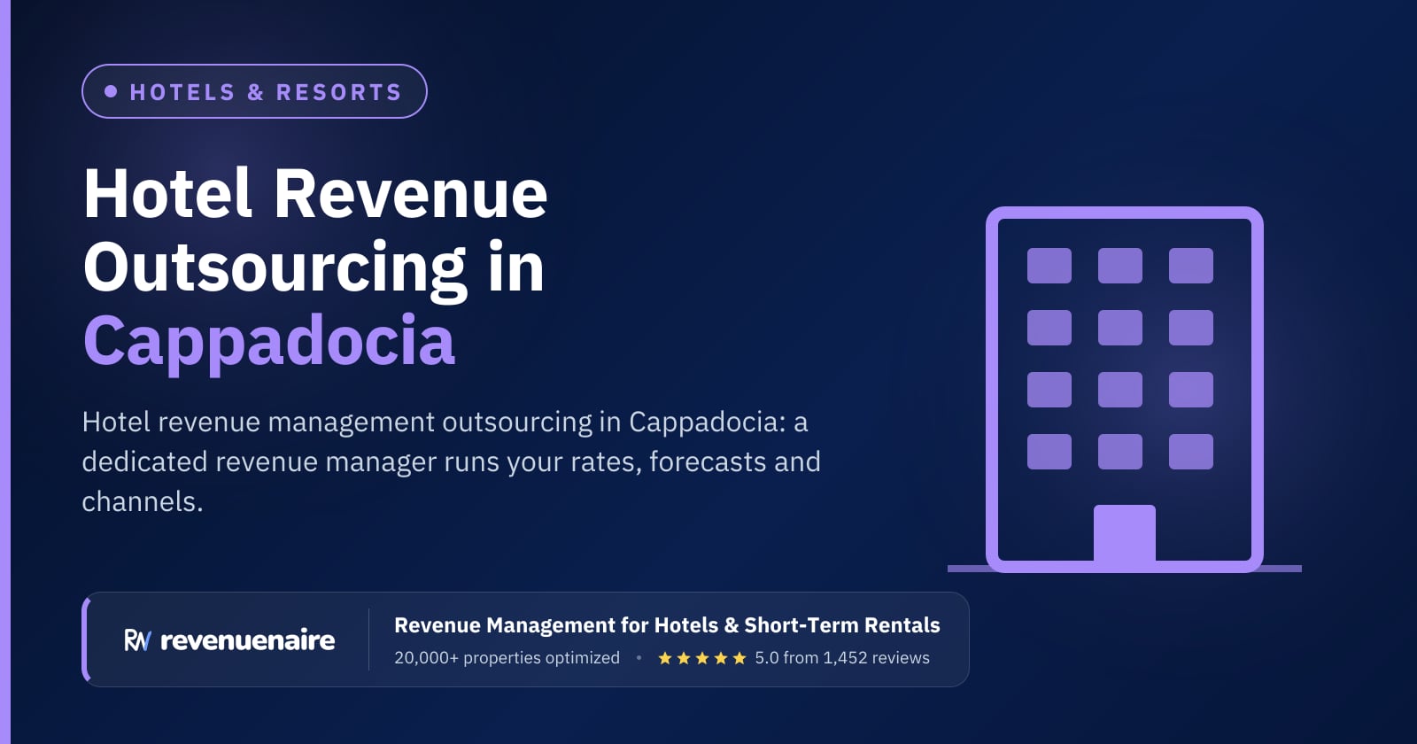This screenshot has width=1417, height=744.
Task: Click the purple hotel building illustration
Action: click(x=1125, y=390)
